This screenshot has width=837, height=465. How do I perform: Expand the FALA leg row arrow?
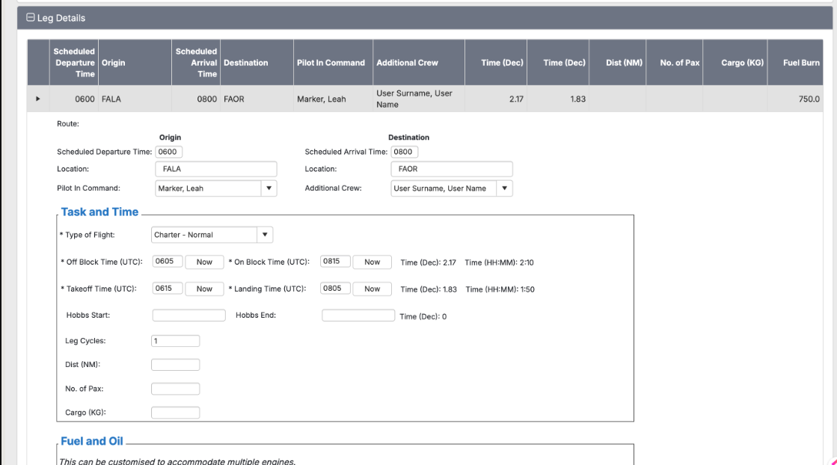click(38, 99)
